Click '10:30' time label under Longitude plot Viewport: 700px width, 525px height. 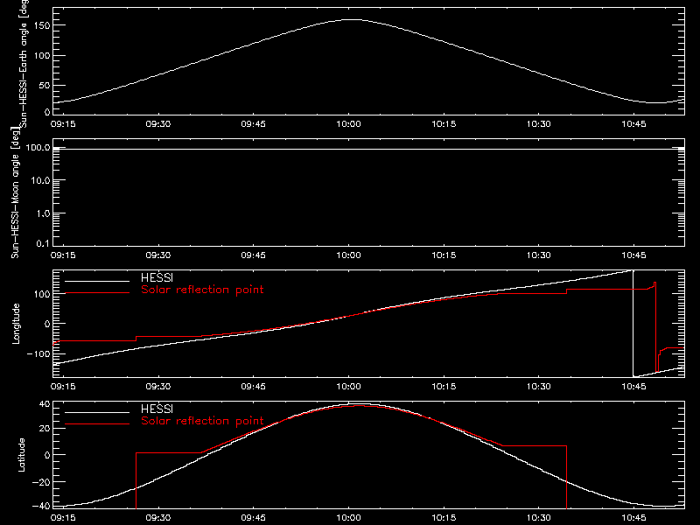[x=539, y=386]
